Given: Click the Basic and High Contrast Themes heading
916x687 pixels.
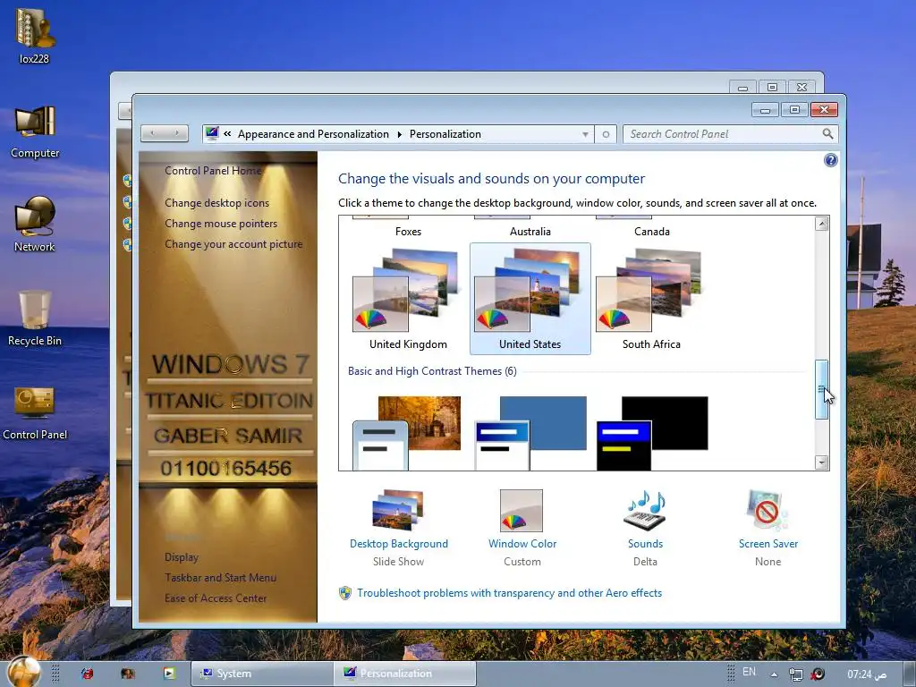Looking at the screenshot, I should [x=432, y=371].
